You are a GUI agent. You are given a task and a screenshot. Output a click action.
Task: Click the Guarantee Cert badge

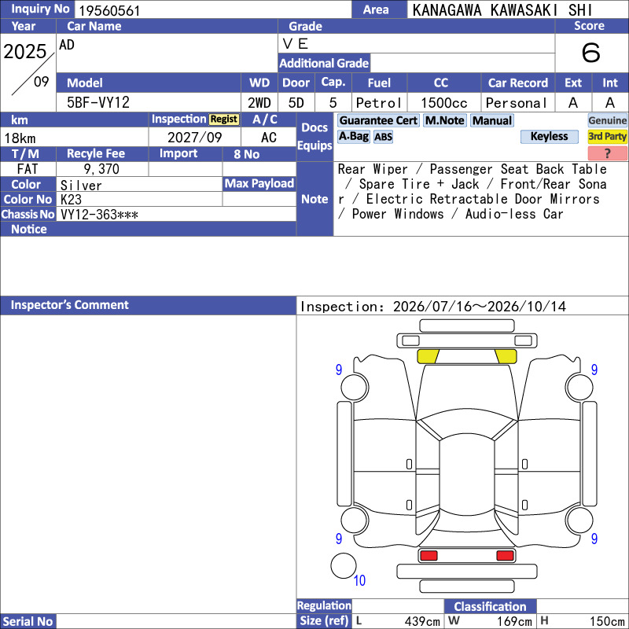pyautogui.click(x=378, y=120)
